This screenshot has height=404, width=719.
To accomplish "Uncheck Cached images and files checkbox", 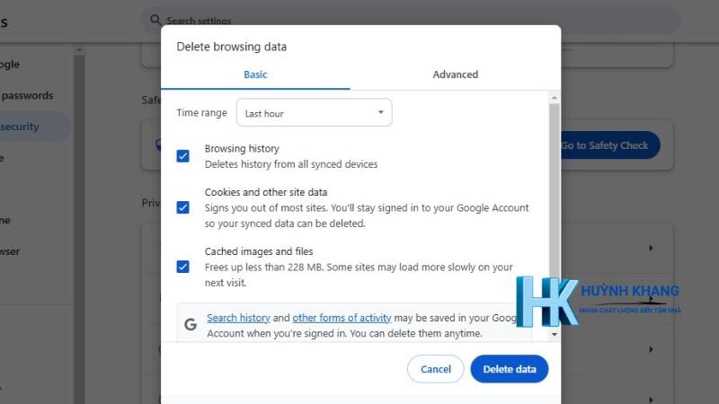I will point(183,267).
